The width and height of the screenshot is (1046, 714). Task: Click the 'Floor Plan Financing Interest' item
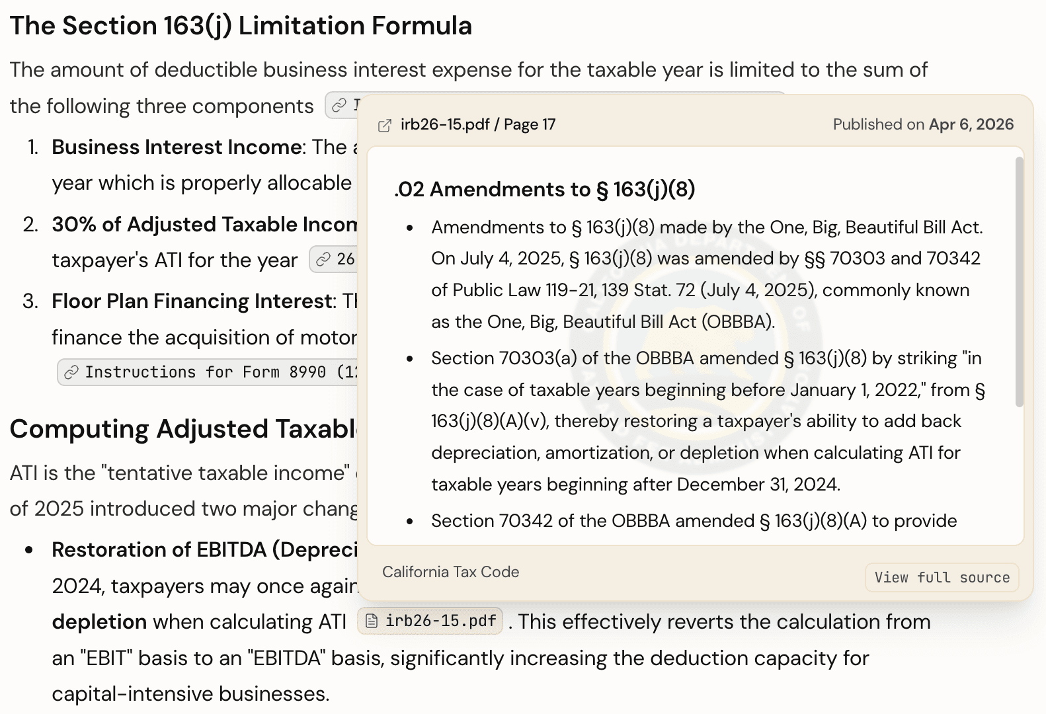pos(192,301)
